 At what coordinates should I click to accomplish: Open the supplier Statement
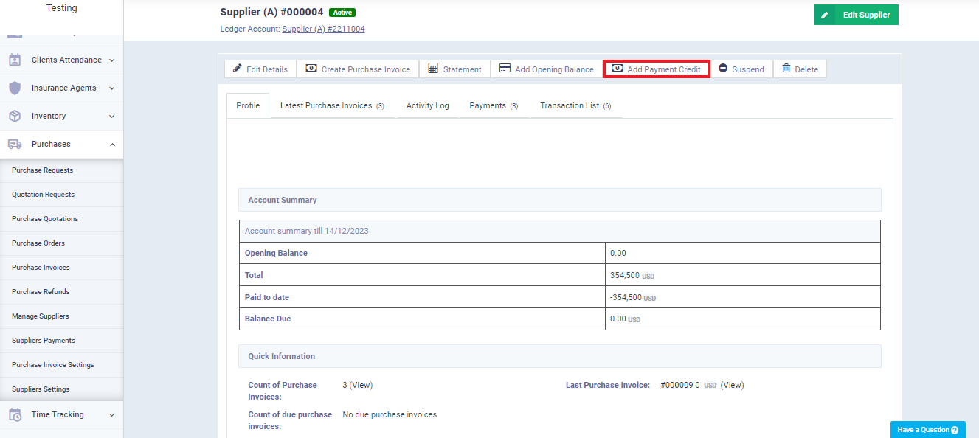click(x=454, y=69)
